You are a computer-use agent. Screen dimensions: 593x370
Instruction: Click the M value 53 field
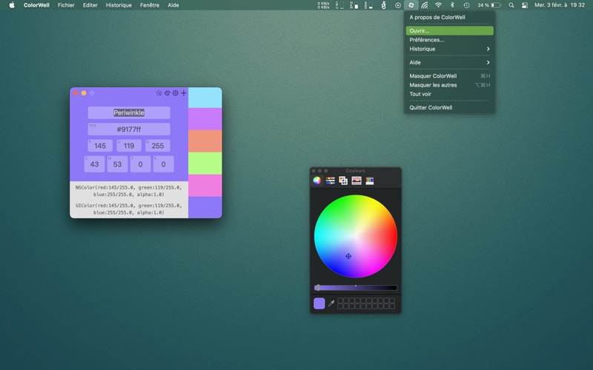click(117, 164)
